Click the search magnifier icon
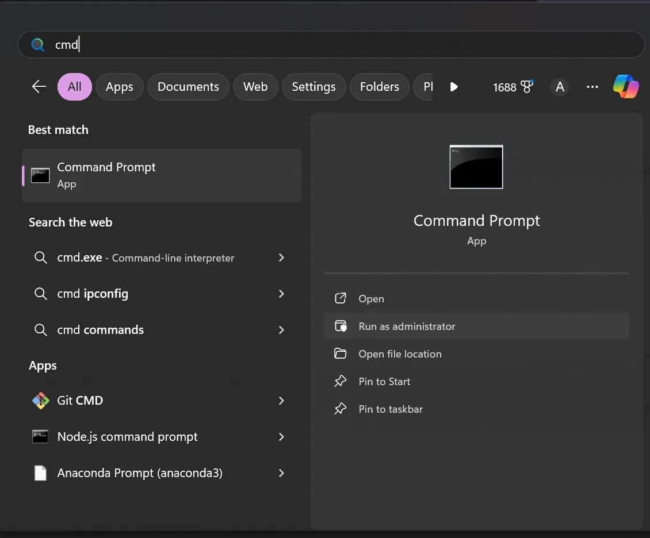650x538 pixels. [37, 44]
